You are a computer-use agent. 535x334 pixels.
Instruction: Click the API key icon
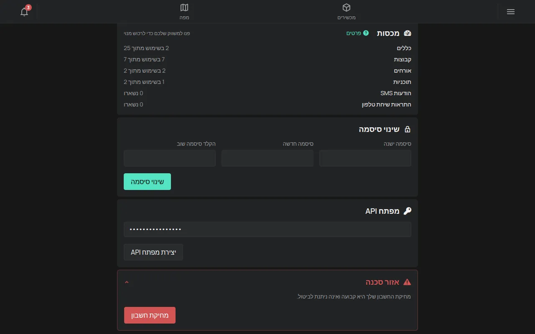point(408,211)
